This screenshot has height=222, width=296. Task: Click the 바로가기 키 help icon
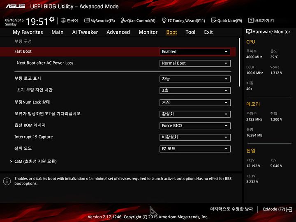[x=250, y=21]
